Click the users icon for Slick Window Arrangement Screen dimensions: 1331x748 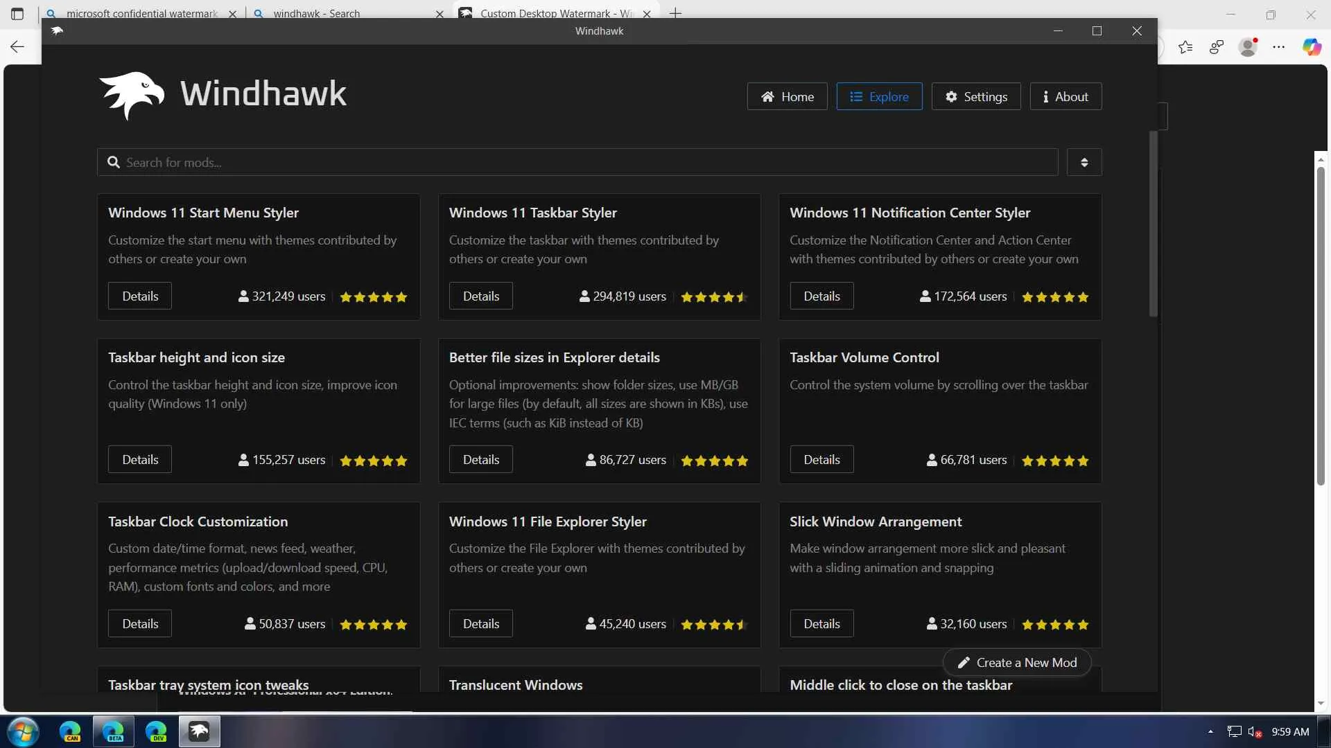pyautogui.click(x=932, y=623)
